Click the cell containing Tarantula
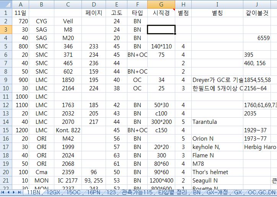The image size is (277, 197). [217, 122]
